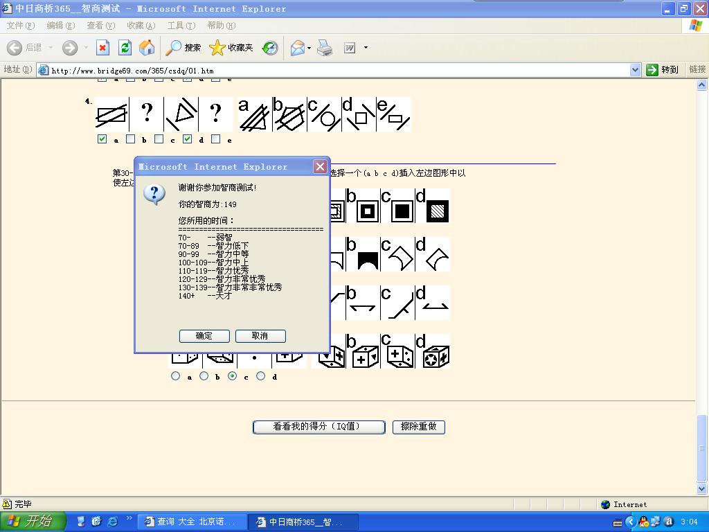The height and width of the screenshot is (532, 709).
Task: Open the Search (搜索) toolbar button
Action: 183,48
